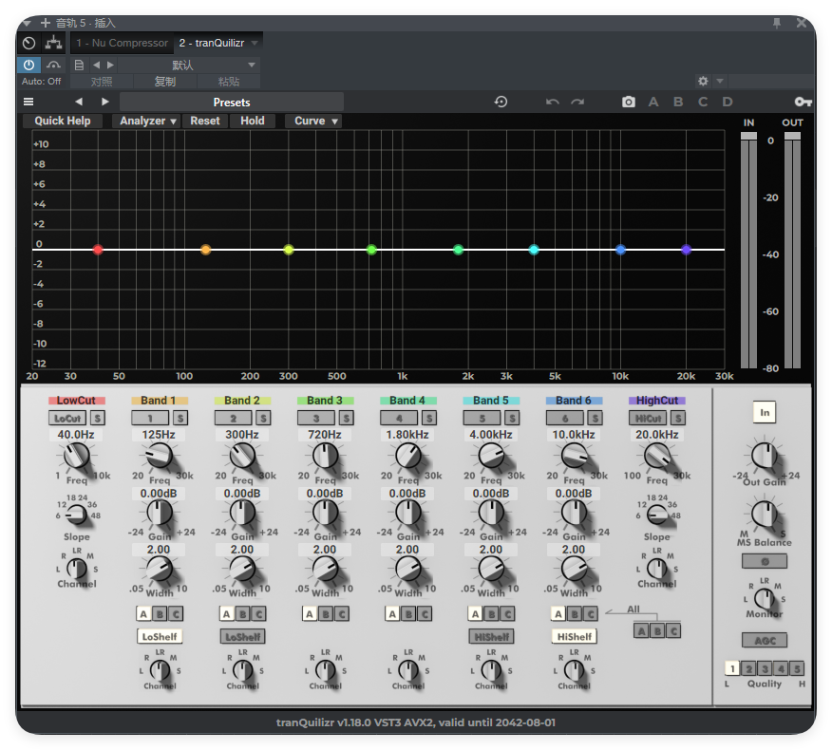Set Quality to level 3
Screen dimensions: 832x750
tap(765, 668)
